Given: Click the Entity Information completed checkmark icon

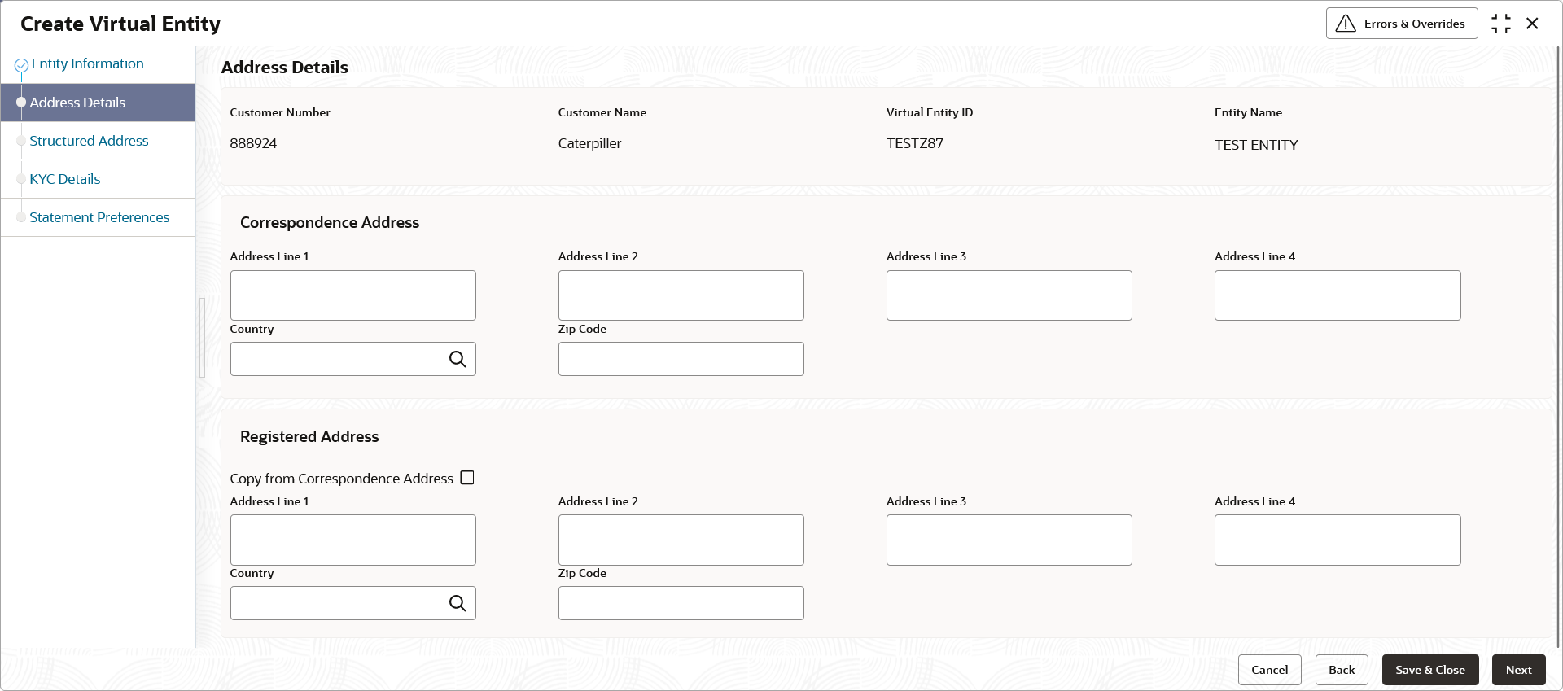Looking at the screenshot, I should (22, 65).
